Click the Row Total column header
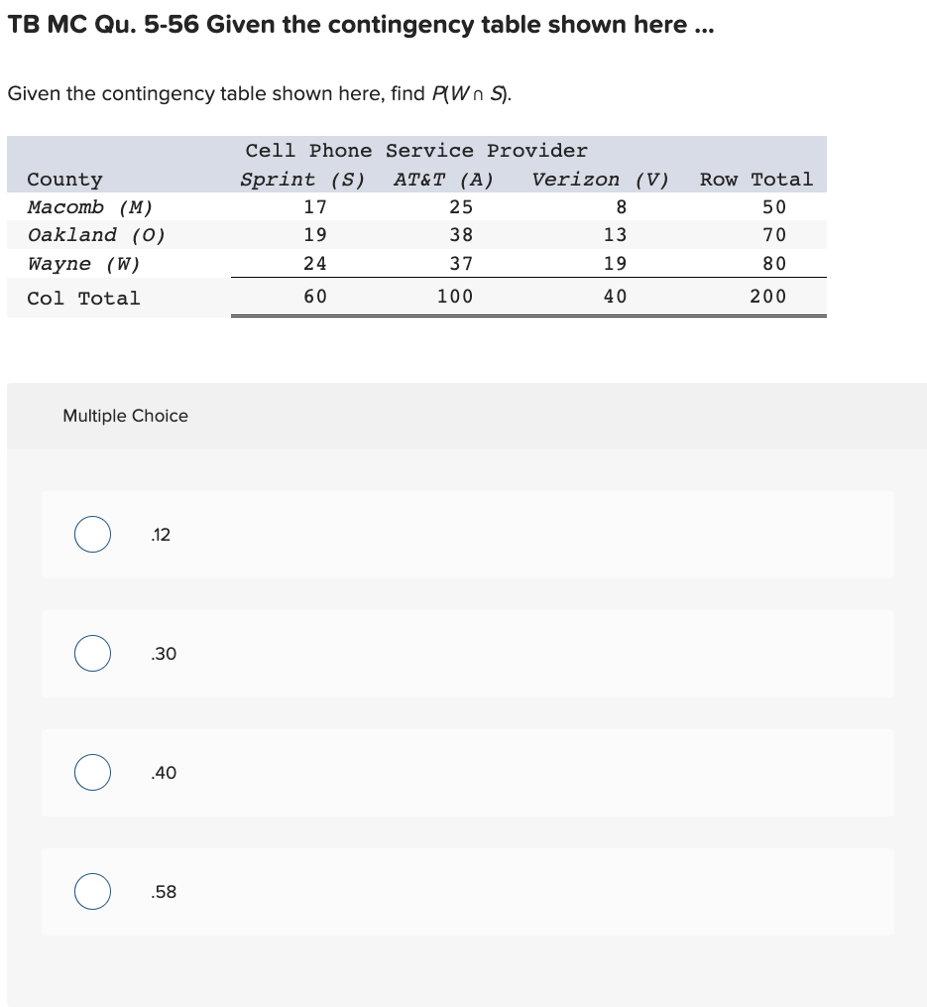 click(756, 179)
